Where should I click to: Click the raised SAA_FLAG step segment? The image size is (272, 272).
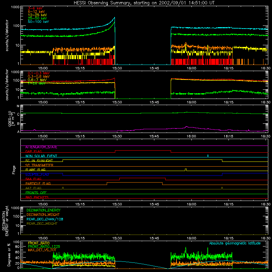pos(142,178)
